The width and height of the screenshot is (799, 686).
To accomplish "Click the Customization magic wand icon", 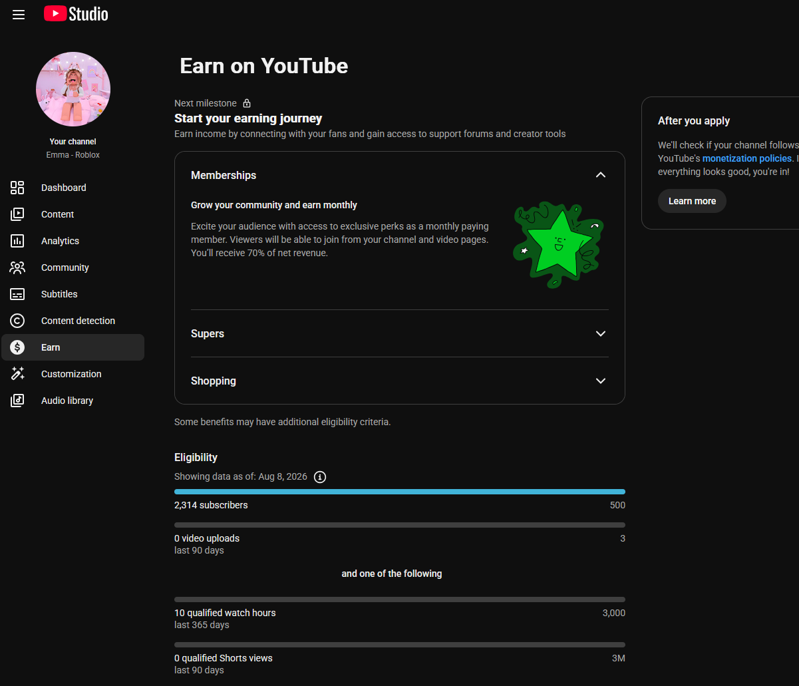I will 17,374.
